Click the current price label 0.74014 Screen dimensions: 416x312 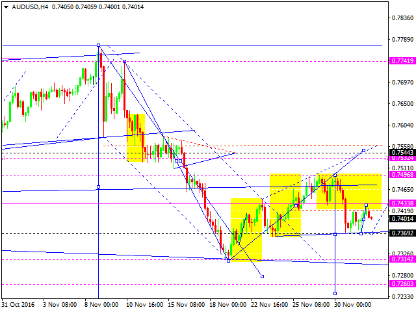click(x=402, y=219)
